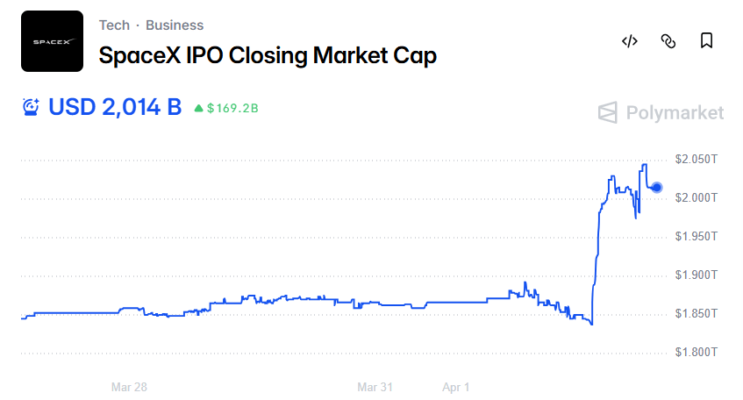Bookmark this SpaceX market

tap(706, 40)
